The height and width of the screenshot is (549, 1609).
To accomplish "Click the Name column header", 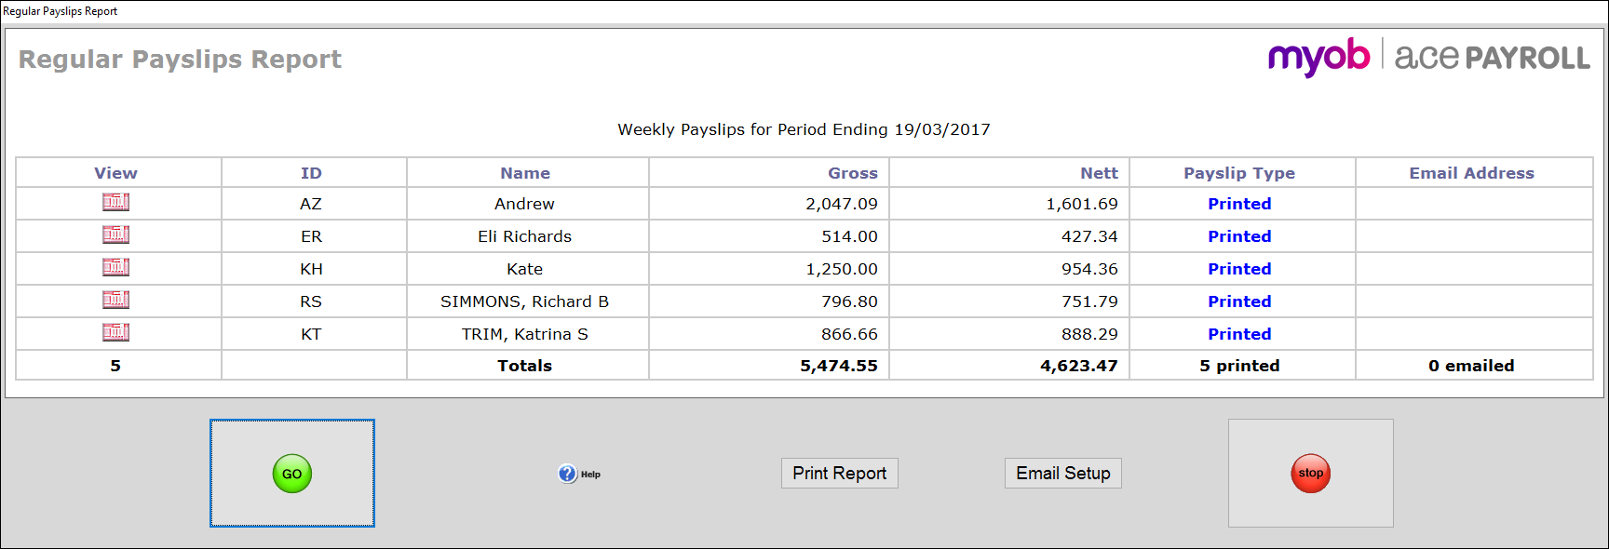I will coord(525,173).
